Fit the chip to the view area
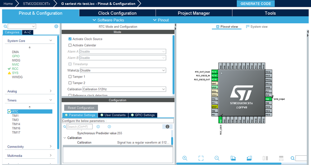 pyautogui.click(x=201, y=158)
